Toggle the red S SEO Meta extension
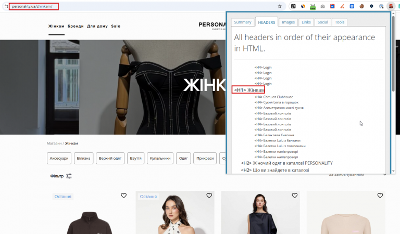Screen dimensions: 400x234 [391, 6]
